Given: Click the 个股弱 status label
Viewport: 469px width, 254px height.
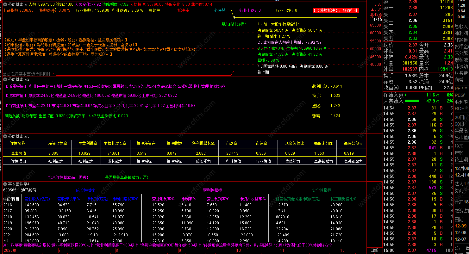Looking at the screenshot, I should (219, 10).
